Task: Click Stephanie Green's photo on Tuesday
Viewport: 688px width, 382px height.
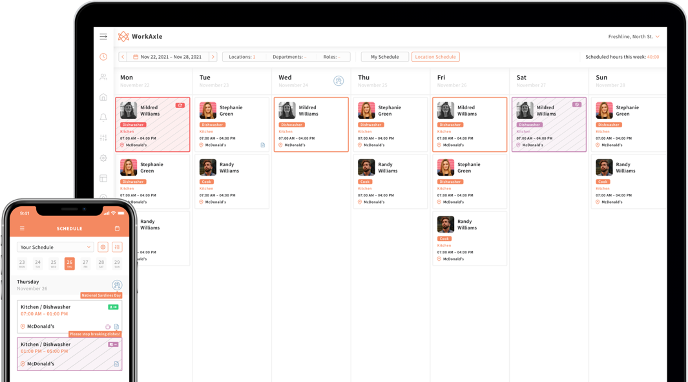Action: (207, 111)
